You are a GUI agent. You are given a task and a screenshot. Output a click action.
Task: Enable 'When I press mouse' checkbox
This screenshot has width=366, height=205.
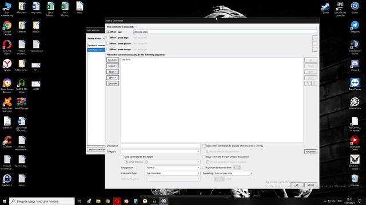[108, 50]
